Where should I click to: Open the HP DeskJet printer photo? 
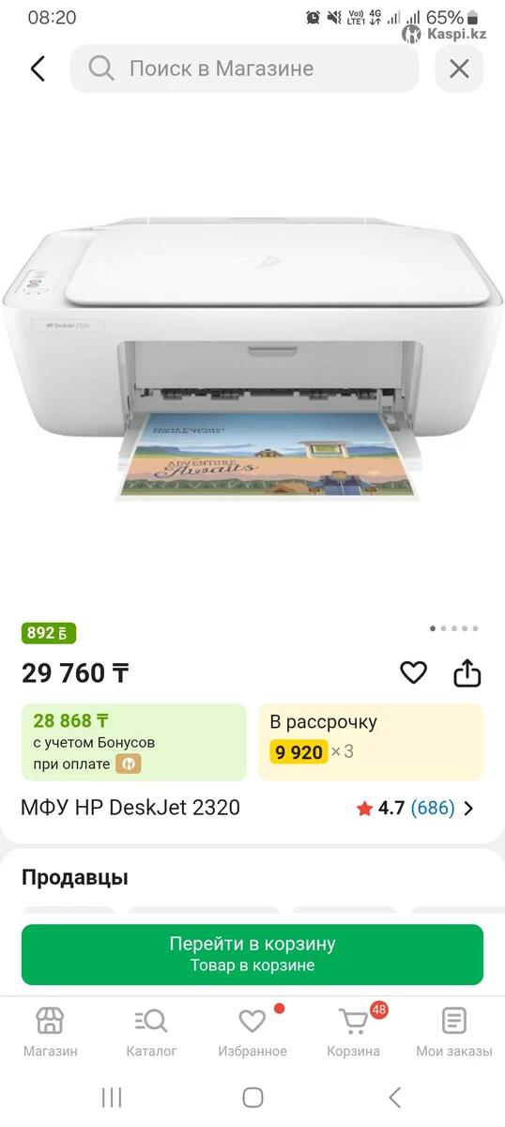252,362
